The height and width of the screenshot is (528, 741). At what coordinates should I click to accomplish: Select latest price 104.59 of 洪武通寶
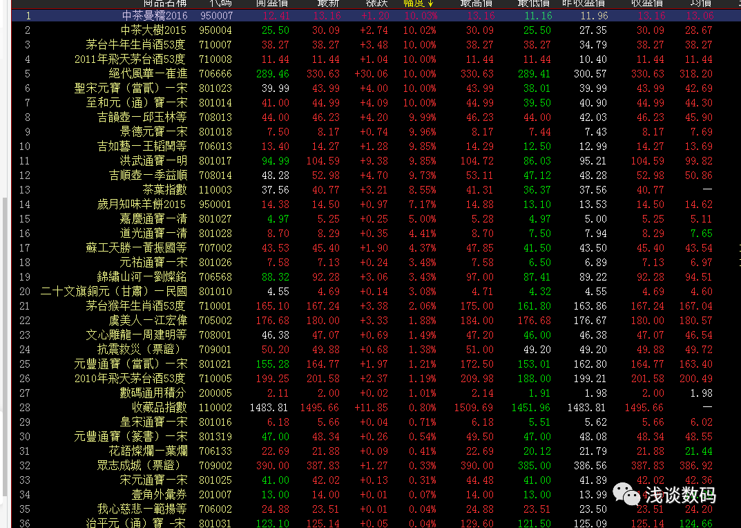323,161
